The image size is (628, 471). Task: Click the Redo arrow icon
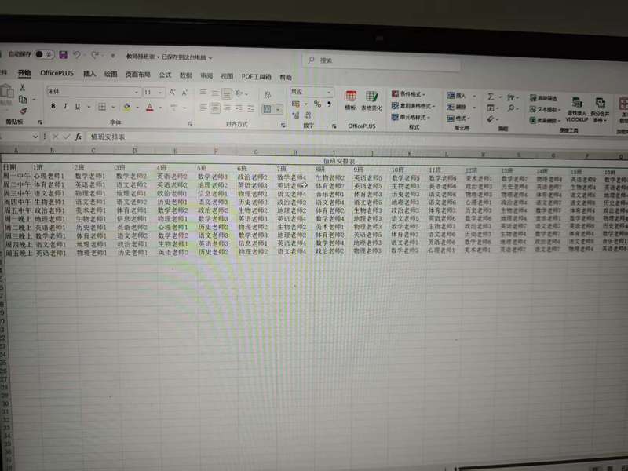(x=95, y=55)
